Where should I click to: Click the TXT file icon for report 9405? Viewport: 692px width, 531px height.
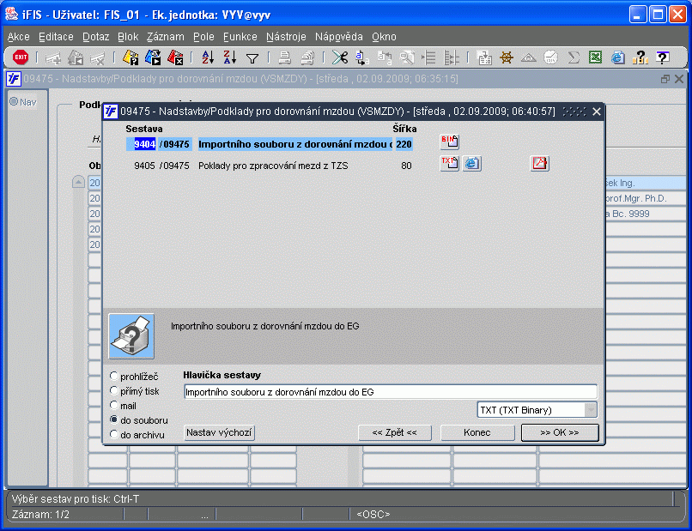(x=450, y=164)
